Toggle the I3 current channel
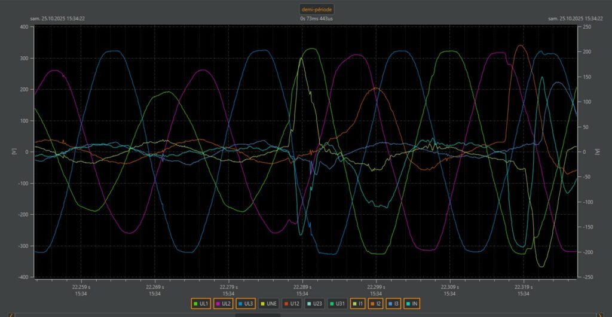612x317 pixels. pos(394,304)
